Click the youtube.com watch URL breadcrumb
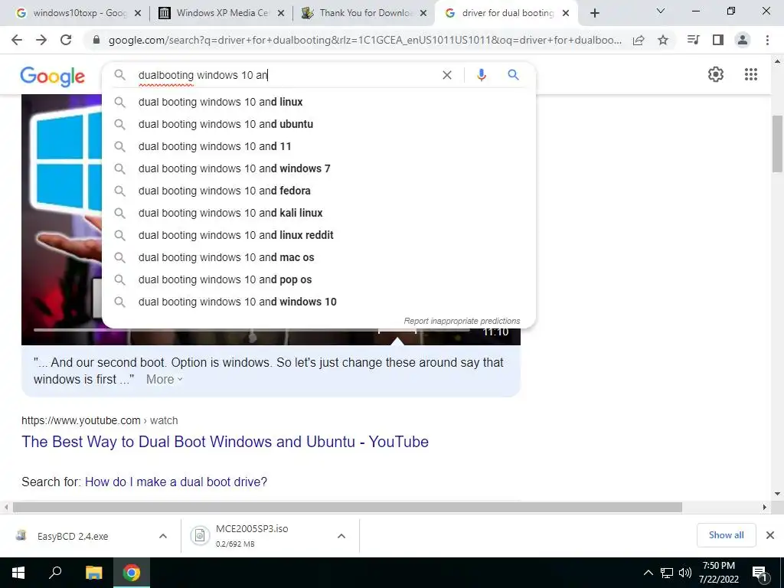The image size is (784, 588). pyautogui.click(x=100, y=420)
